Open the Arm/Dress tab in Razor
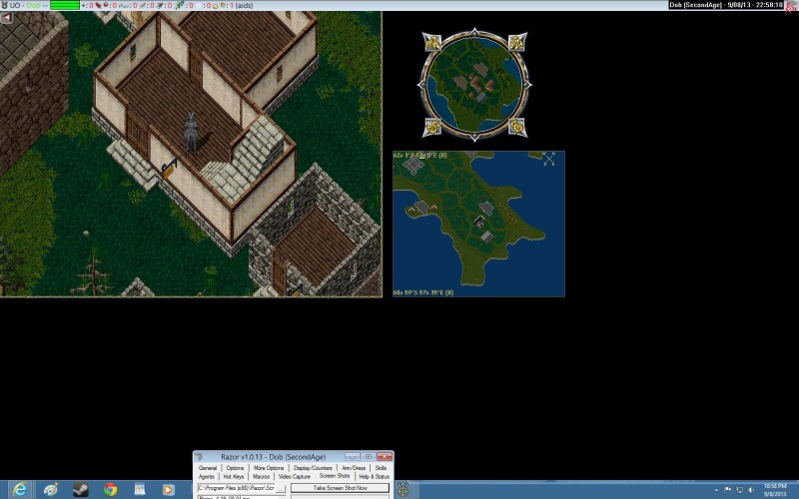Image resolution: width=799 pixels, height=499 pixels. click(354, 468)
